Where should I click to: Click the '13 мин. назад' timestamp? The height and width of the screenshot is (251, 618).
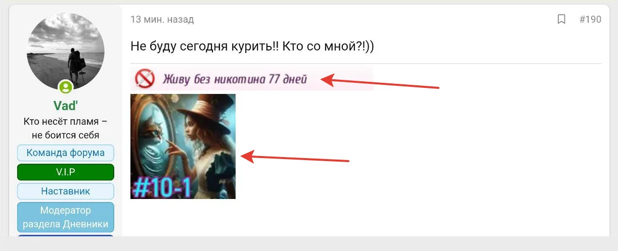pyautogui.click(x=162, y=20)
